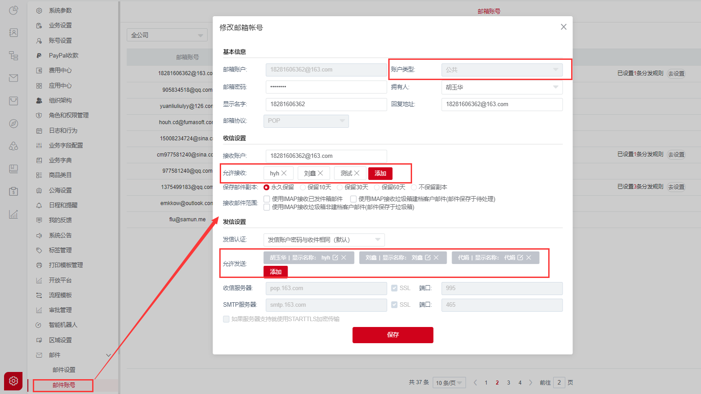Remove the hyh tag from allowed receivers
701x394 pixels.
click(284, 173)
